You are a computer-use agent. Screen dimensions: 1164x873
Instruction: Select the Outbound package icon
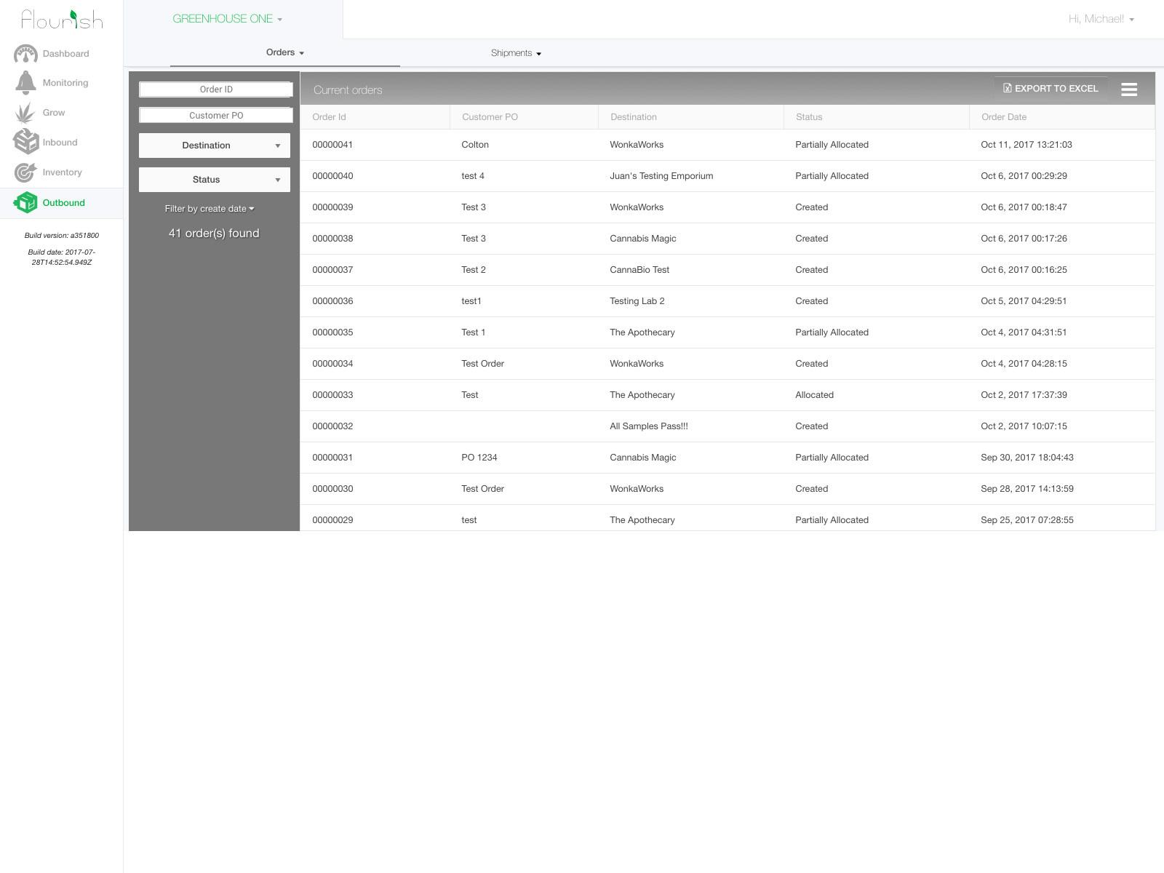point(26,202)
